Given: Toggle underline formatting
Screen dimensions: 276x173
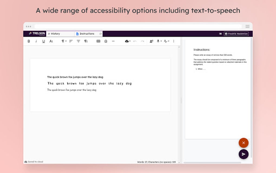Looking at the screenshot, I should (x=43, y=41).
